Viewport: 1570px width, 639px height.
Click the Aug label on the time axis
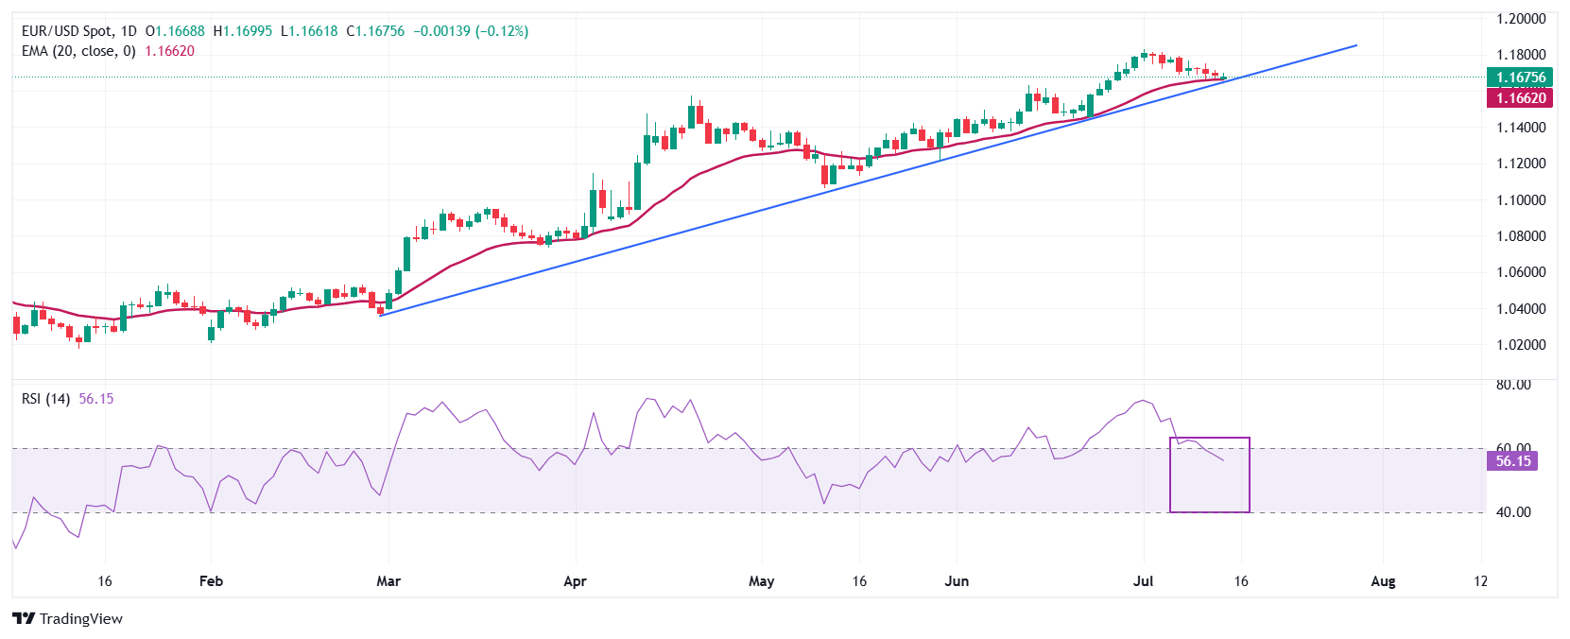(1383, 581)
